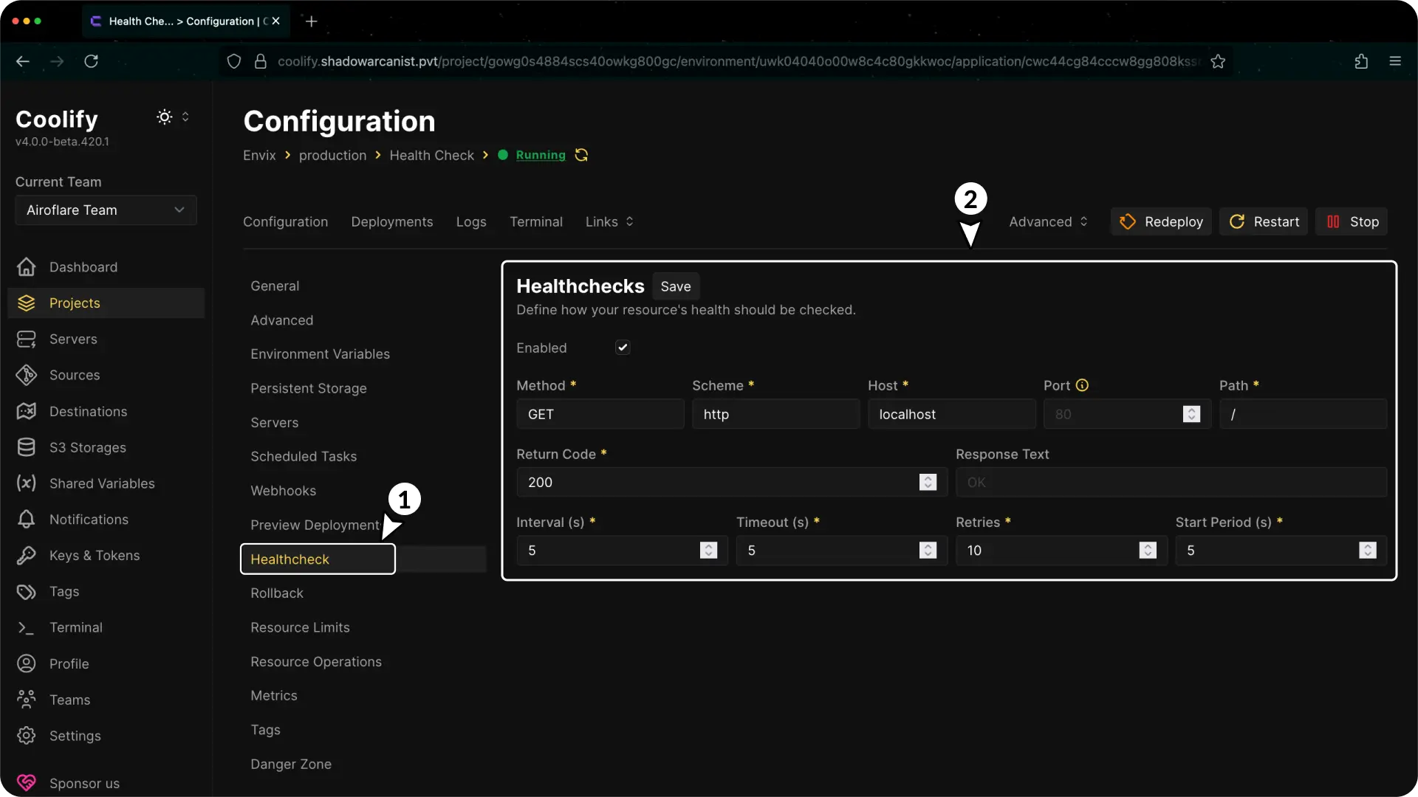
Task: Open Keys & Tokens icon
Action: [27, 556]
